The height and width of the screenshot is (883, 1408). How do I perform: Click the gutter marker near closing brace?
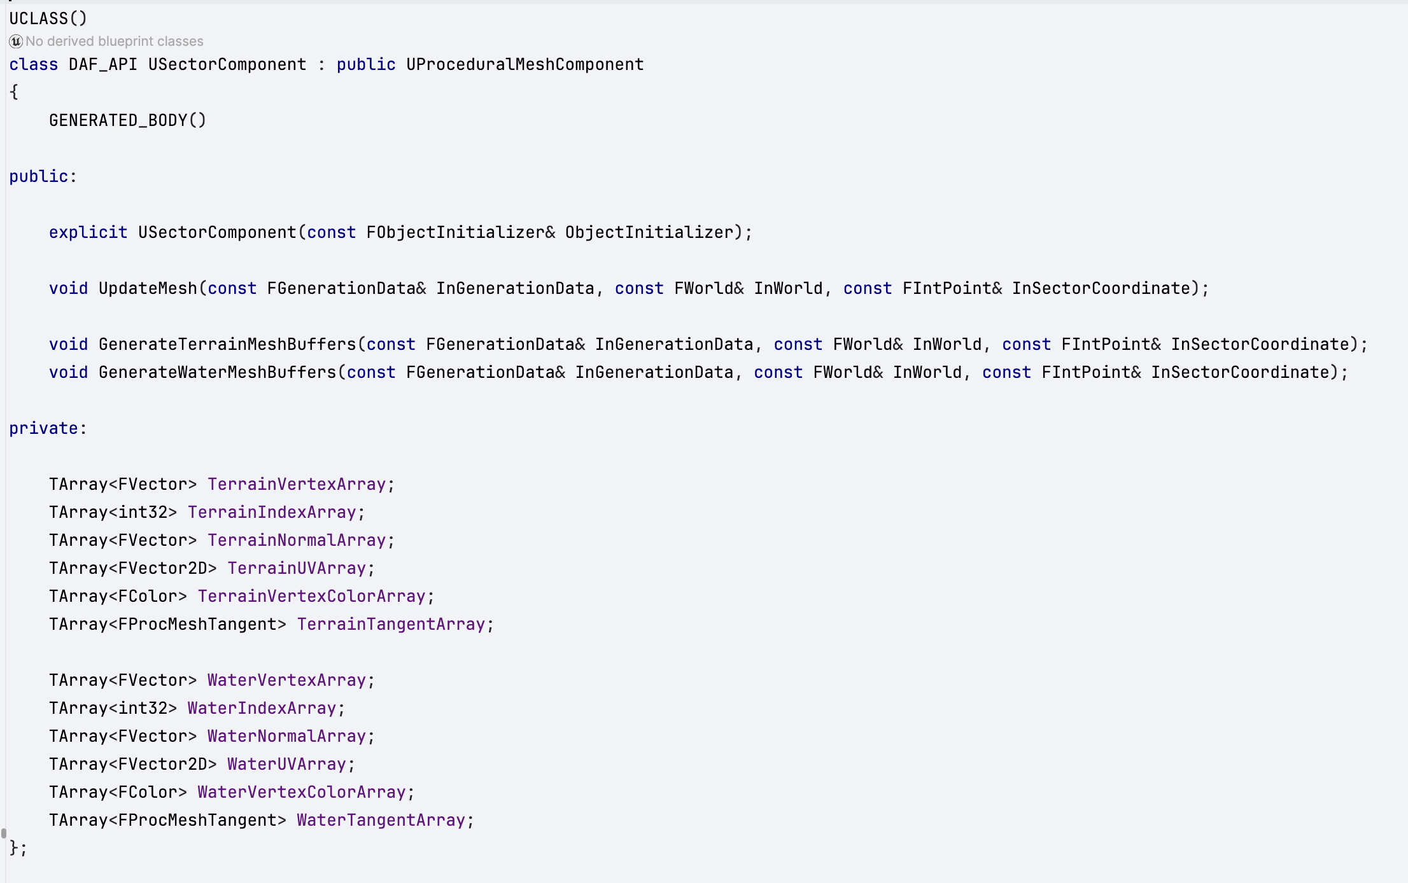4,833
